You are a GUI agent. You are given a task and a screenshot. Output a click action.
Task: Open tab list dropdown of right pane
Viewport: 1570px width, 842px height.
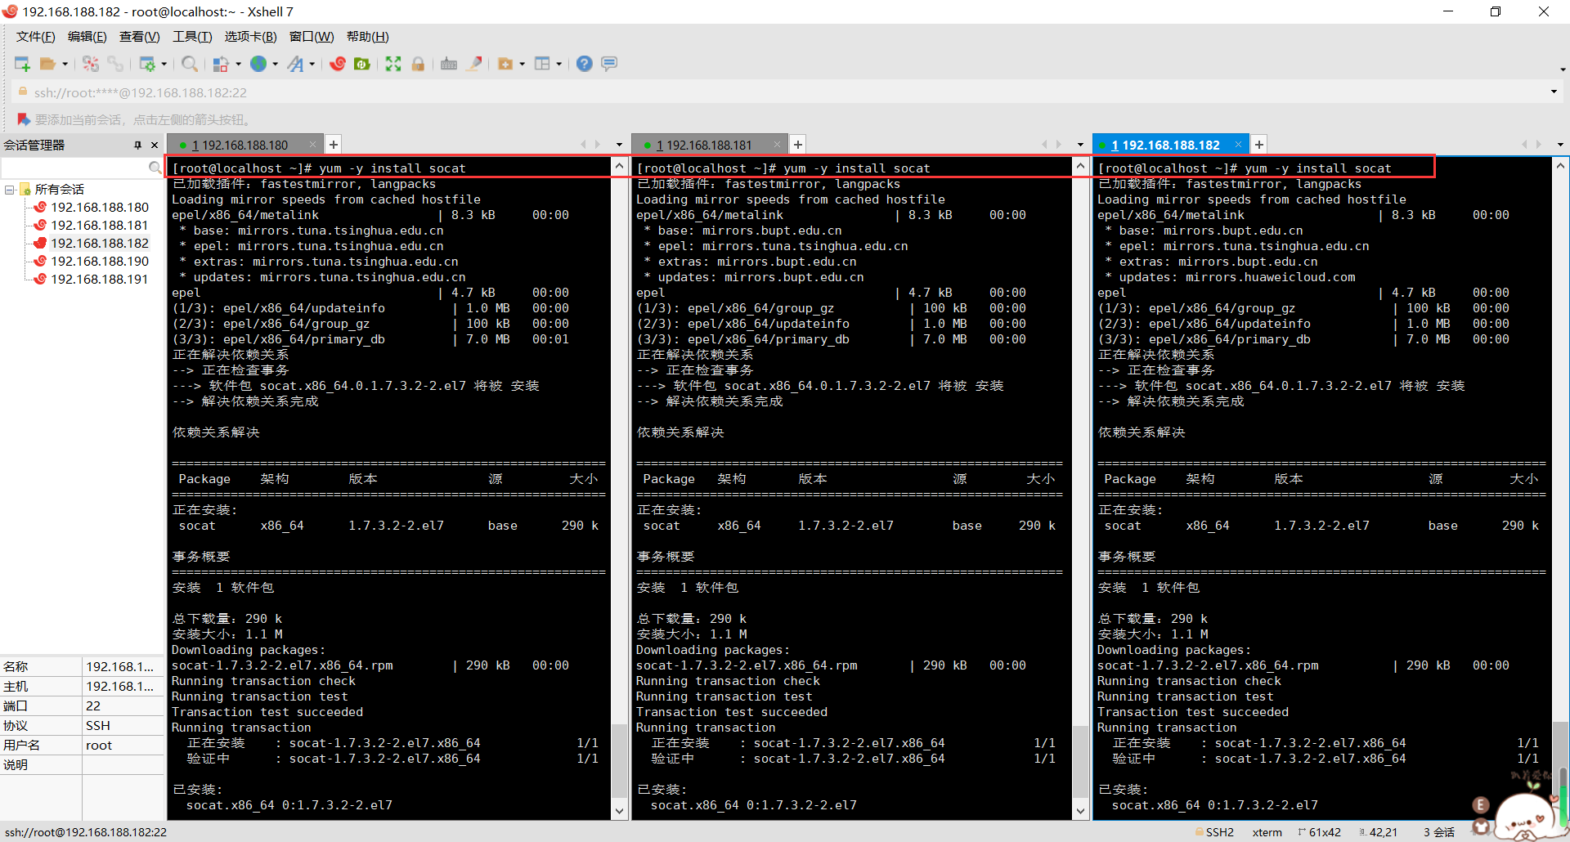tap(1560, 145)
